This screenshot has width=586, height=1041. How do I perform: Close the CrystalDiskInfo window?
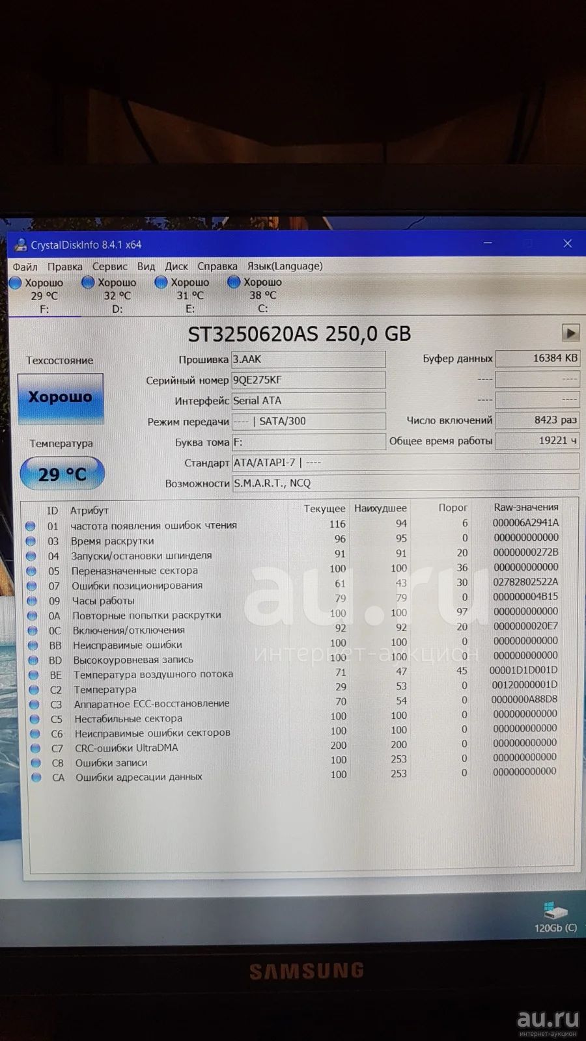[x=567, y=243]
